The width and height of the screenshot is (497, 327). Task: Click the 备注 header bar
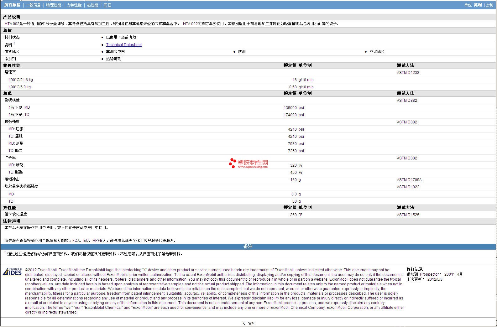248,247
